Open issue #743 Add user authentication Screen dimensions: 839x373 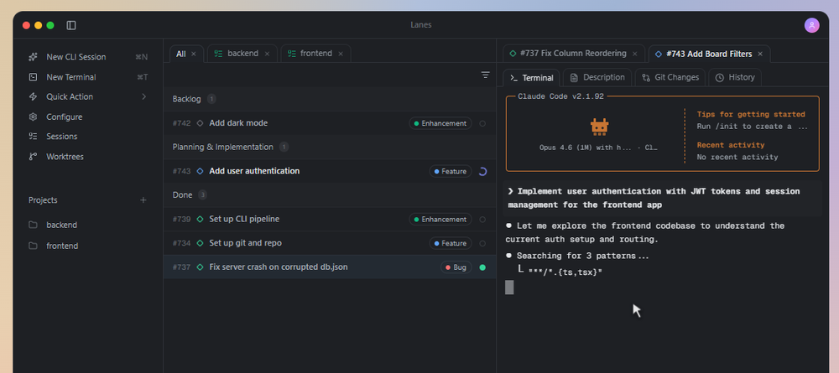click(x=330, y=171)
